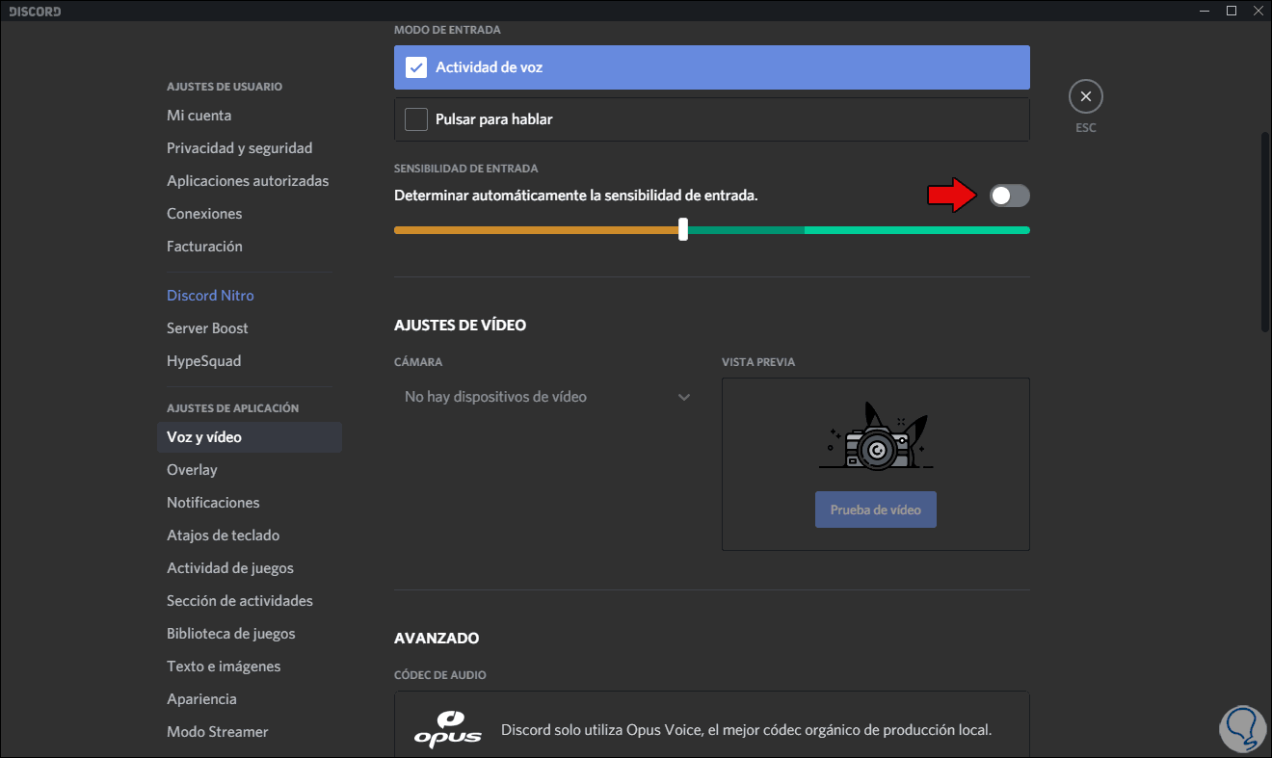The width and height of the screenshot is (1272, 758).
Task: Enable Pulsar para hablar
Action: click(415, 118)
